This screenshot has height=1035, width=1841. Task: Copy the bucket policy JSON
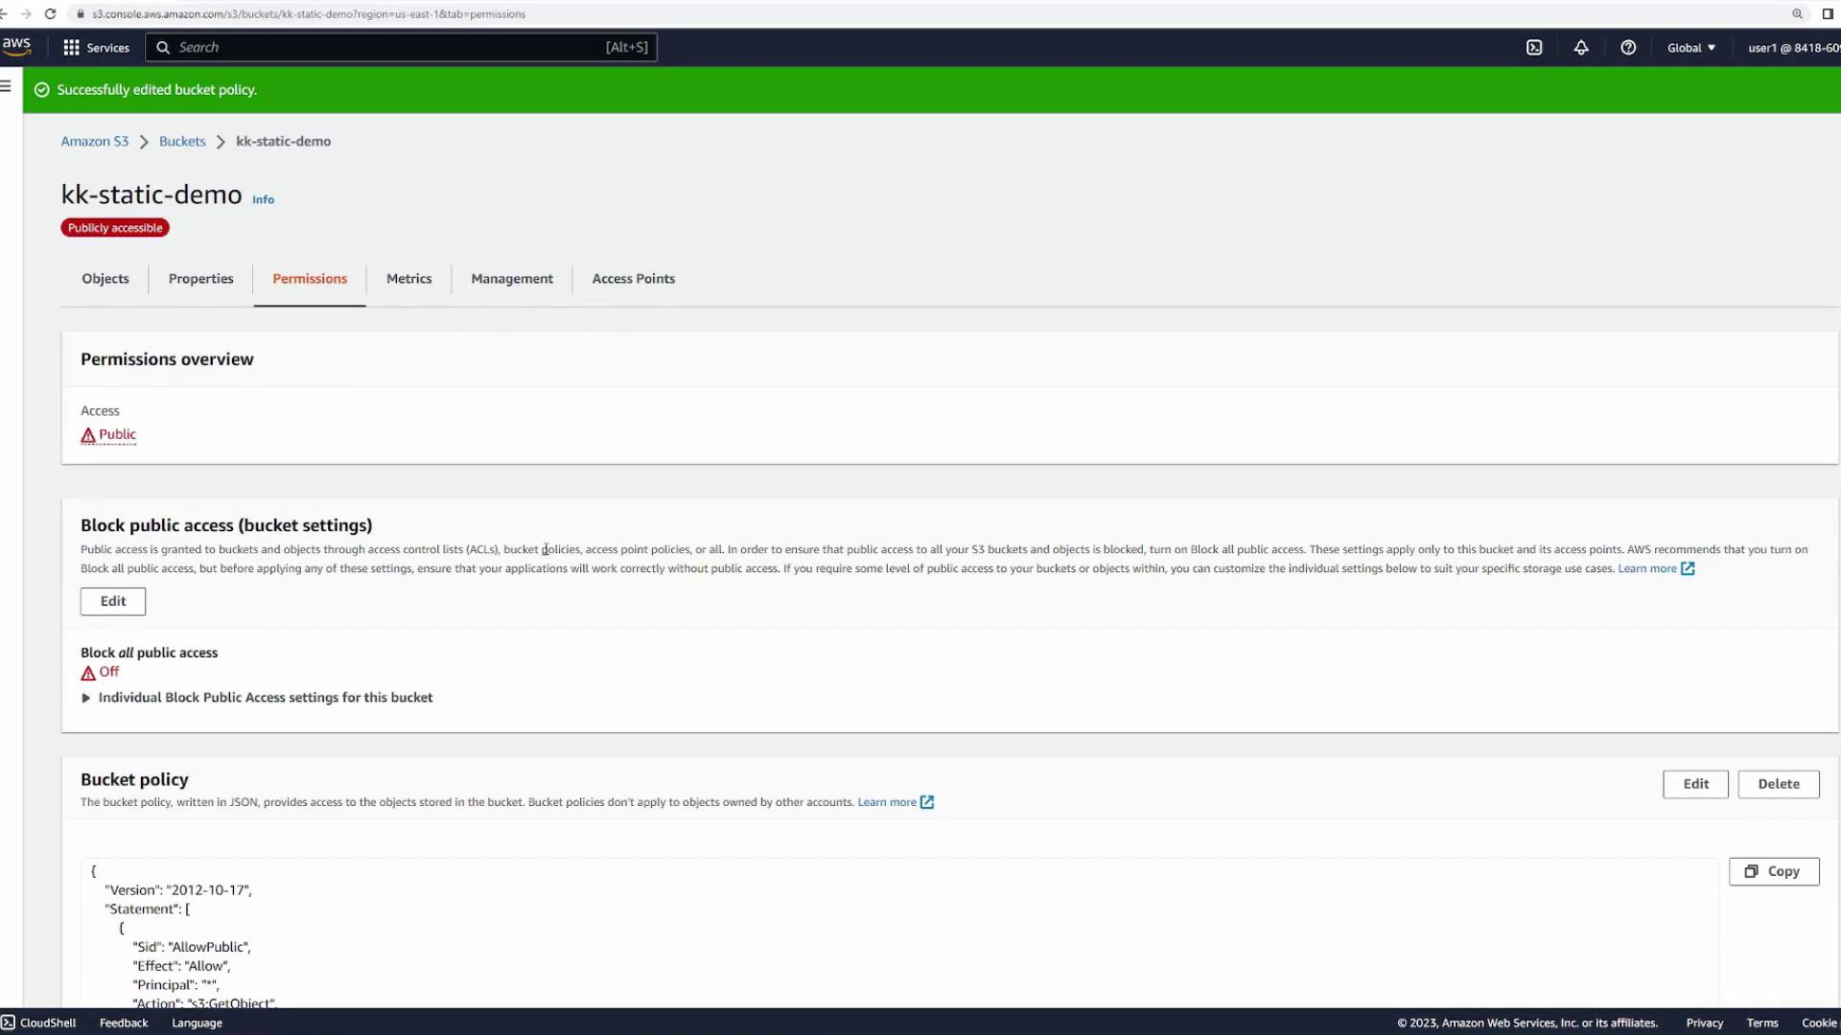click(1773, 871)
